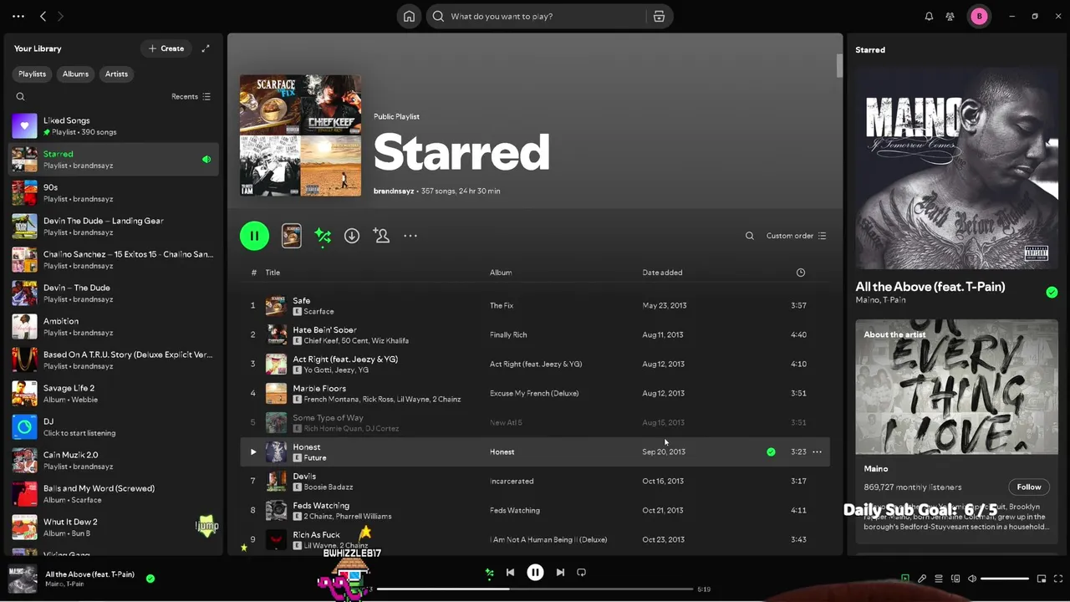
Task: Open the Maino album cover thumbnail
Action: pyautogui.click(x=956, y=168)
